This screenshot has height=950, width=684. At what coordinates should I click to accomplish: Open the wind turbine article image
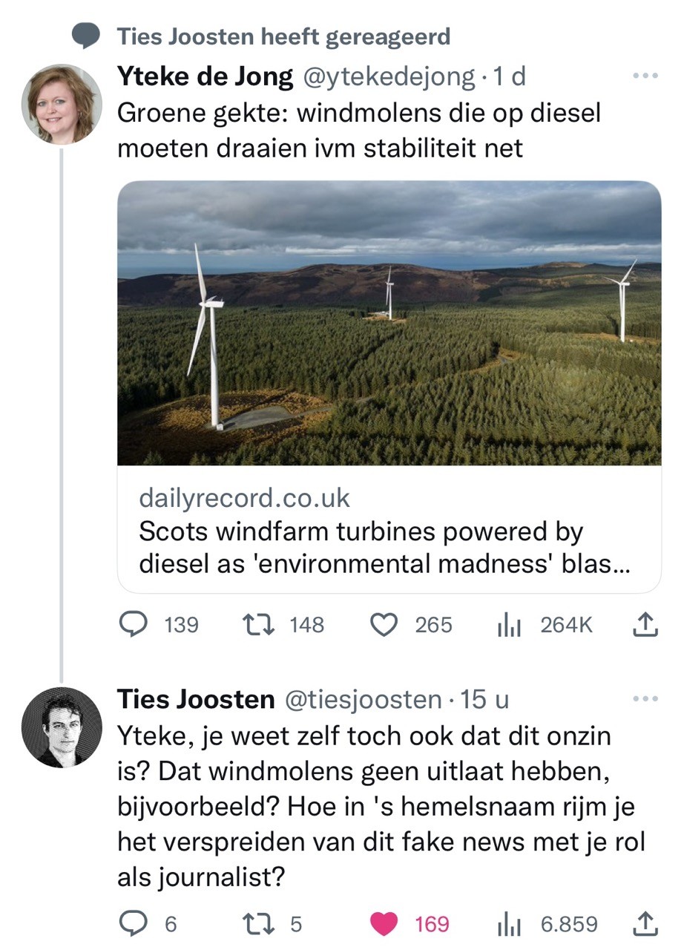coord(389,323)
